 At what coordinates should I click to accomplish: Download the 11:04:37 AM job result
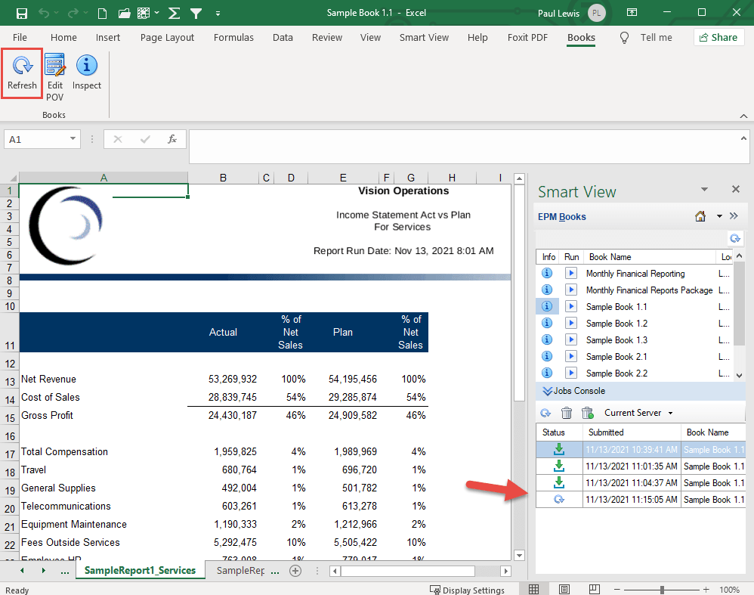(x=559, y=482)
